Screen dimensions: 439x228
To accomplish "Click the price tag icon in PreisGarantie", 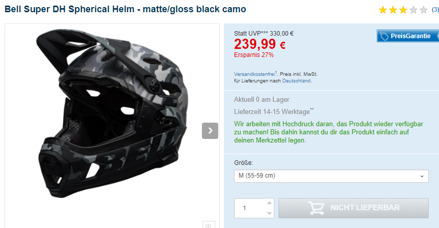I will (x=384, y=36).
